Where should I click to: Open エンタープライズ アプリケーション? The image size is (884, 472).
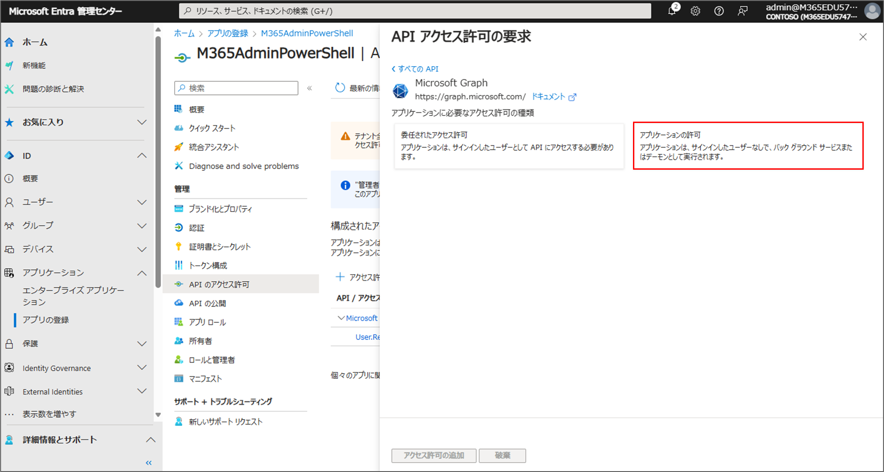click(73, 296)
